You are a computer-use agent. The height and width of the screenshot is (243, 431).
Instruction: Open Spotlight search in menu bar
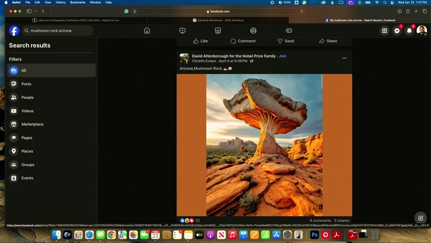click(x=385, y=3)
